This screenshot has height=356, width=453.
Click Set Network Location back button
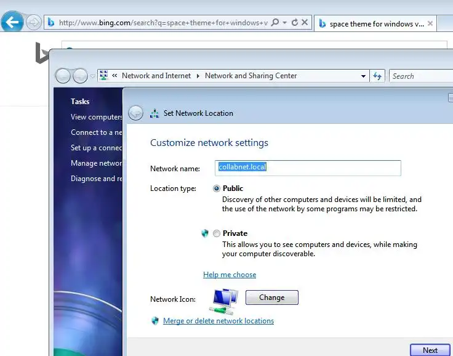coord(135,113)
